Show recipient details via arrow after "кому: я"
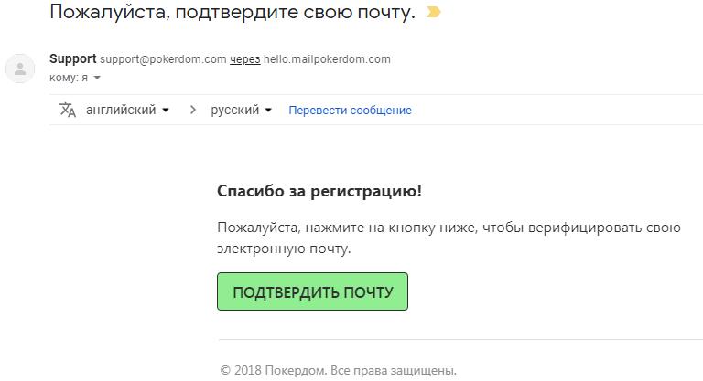Screen dimensions: 703x381 point(97,78)
